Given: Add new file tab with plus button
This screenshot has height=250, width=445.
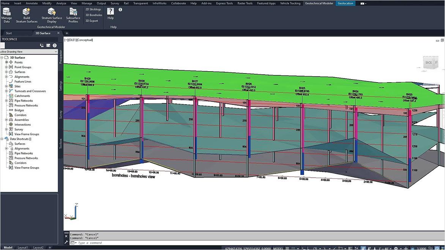Looking at the screenshot, I should click(67, 33).
